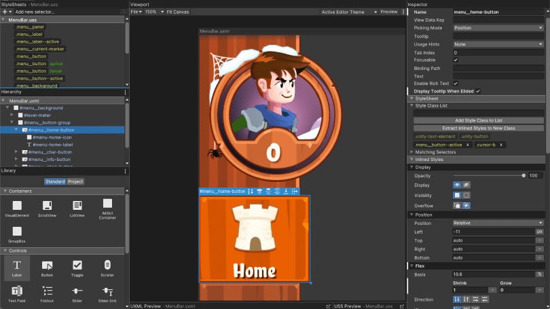Click Extract Inlined Styles to New Class
The height and width of the screenshot is (309, 550).
[478, 128]
